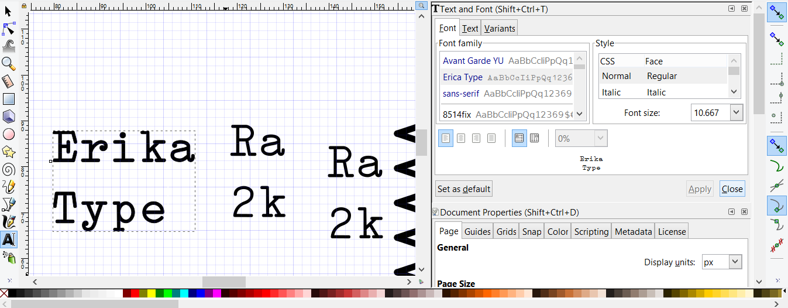
Task: Open the Scripting tab
Action: click(x=591, y=231)
